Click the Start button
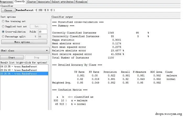 [12, 58]
